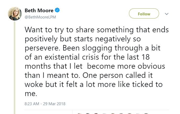Image resolution: width=180 pixels, height=114 pixels.
Task: Click the 8:23 AM timestamp link
Action: click(32, 104)
